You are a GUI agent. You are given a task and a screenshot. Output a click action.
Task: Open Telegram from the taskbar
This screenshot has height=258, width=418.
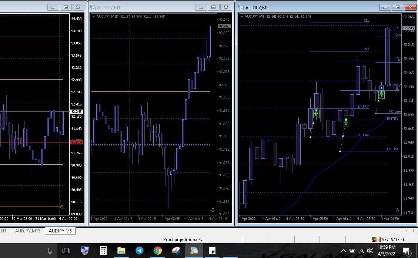click(139, 251)
